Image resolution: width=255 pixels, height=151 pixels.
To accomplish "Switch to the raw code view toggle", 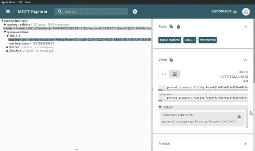I will [x=164, y=74].
